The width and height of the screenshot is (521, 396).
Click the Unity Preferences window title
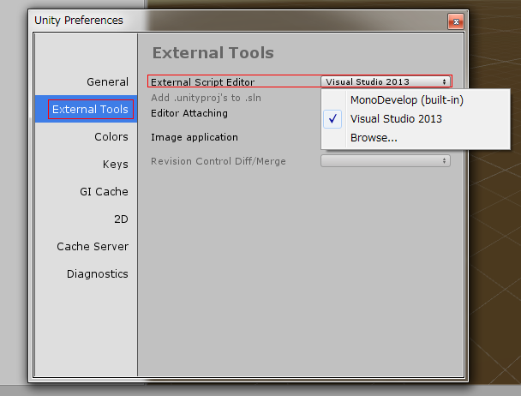click(x=79, y=21)
